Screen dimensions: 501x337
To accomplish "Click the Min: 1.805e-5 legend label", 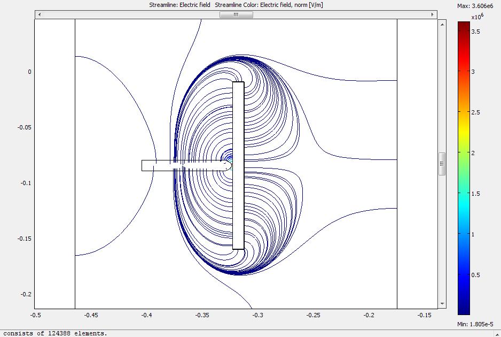I will click(478, 325).
